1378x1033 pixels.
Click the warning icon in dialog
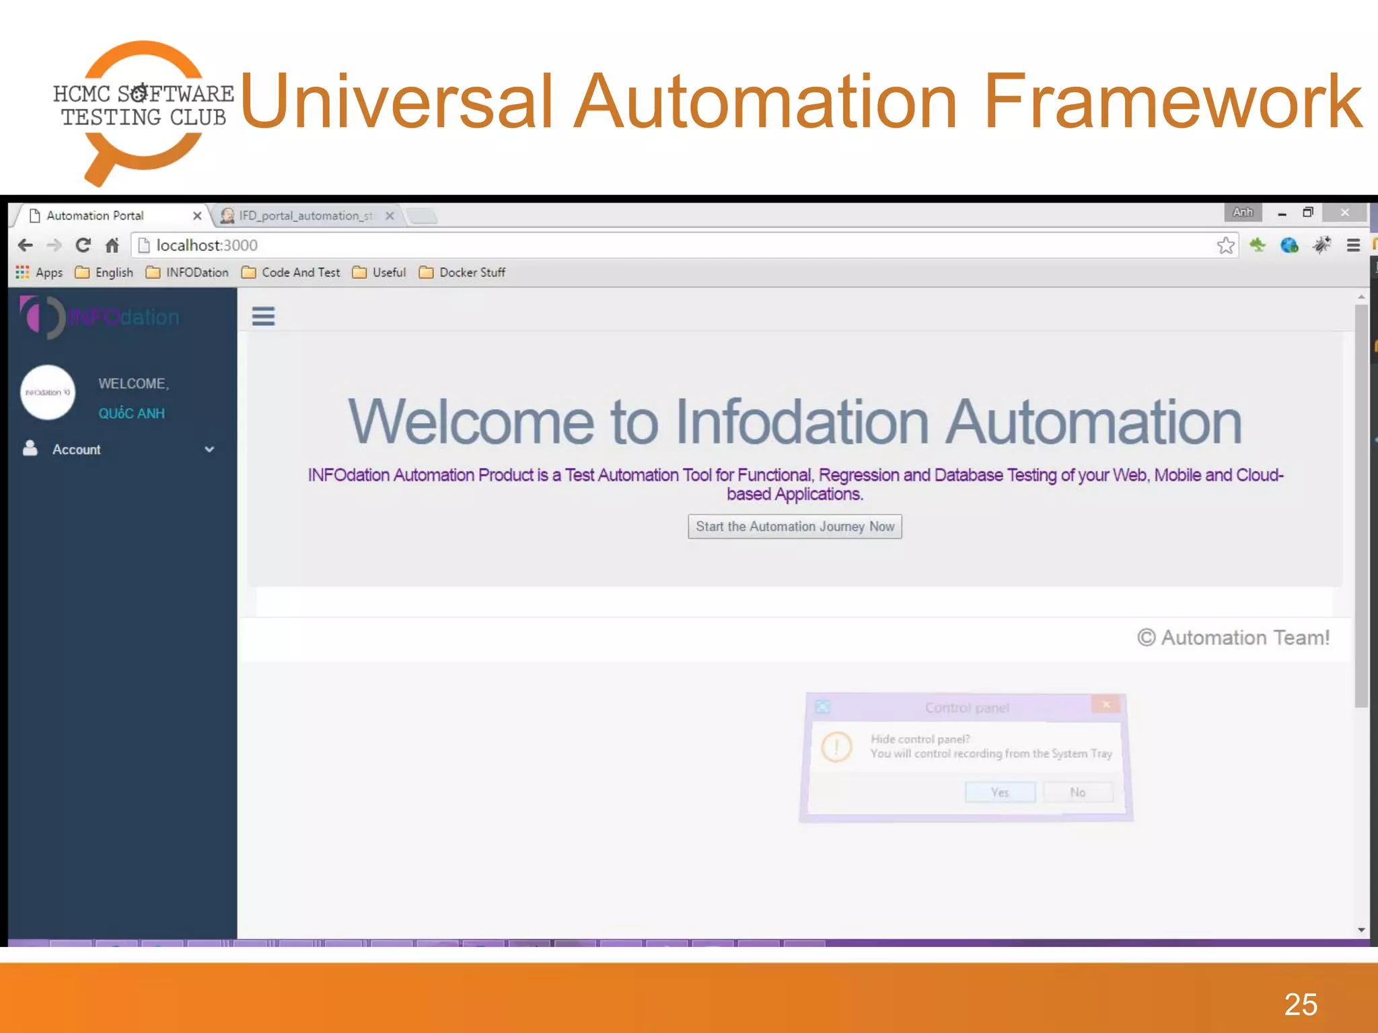click(836, 747)
